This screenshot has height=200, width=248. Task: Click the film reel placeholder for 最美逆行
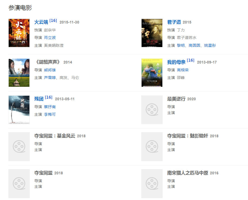coord(152,110)
